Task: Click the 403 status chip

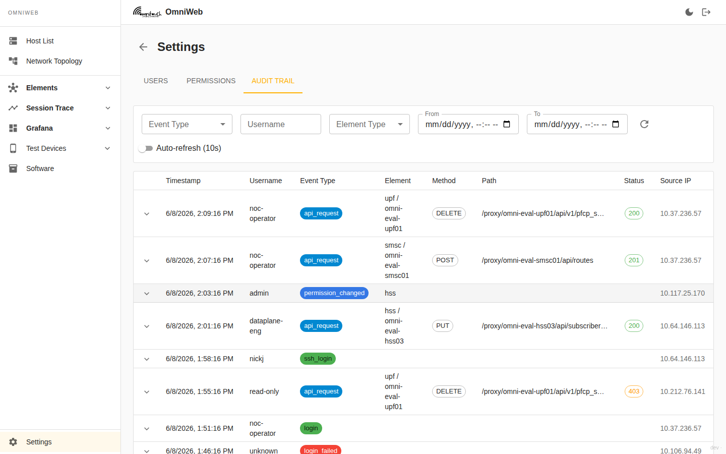Action: pyautogui.click(x=634, y=391)
